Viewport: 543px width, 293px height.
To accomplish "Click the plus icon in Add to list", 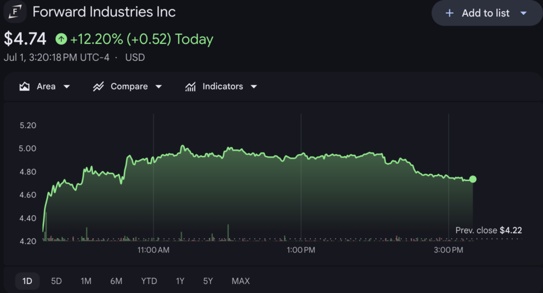I will point(450,13).
